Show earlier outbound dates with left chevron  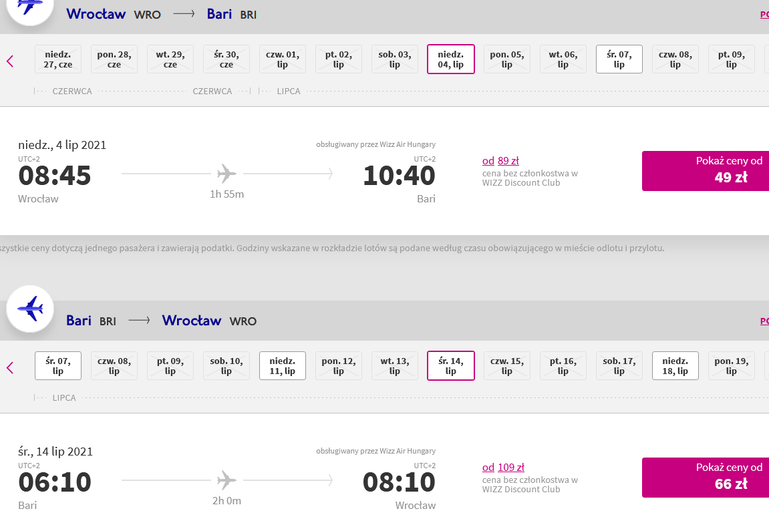pyautogui.click(x=10, y=61)
